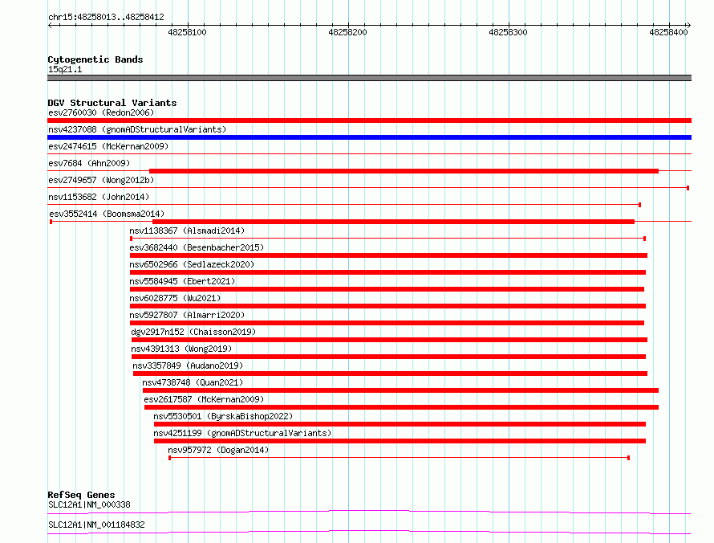Click the esv3682440 (Besenbacher2015) label

[x=197, y=247]
